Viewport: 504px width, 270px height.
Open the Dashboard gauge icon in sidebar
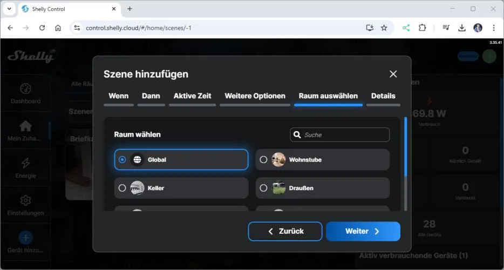25,89
